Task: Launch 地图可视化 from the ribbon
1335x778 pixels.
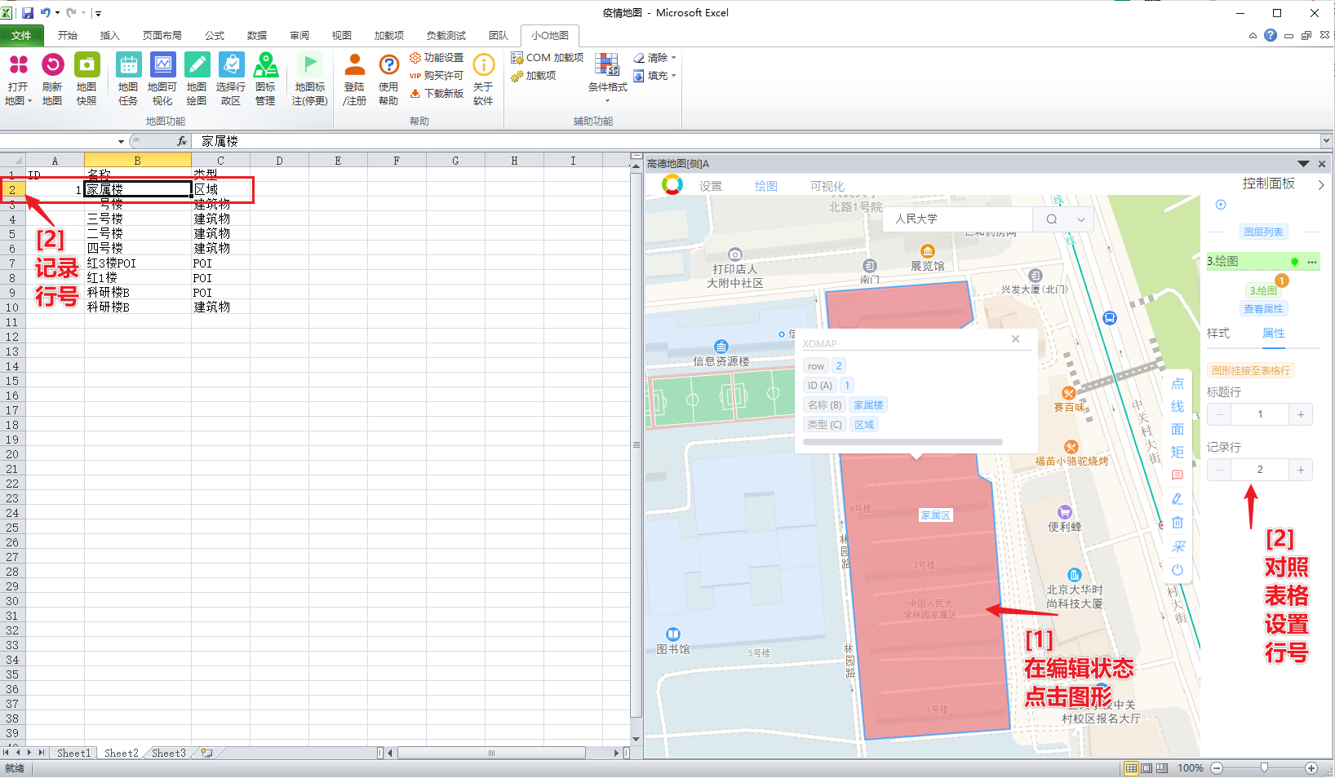Action: (162, 79)
